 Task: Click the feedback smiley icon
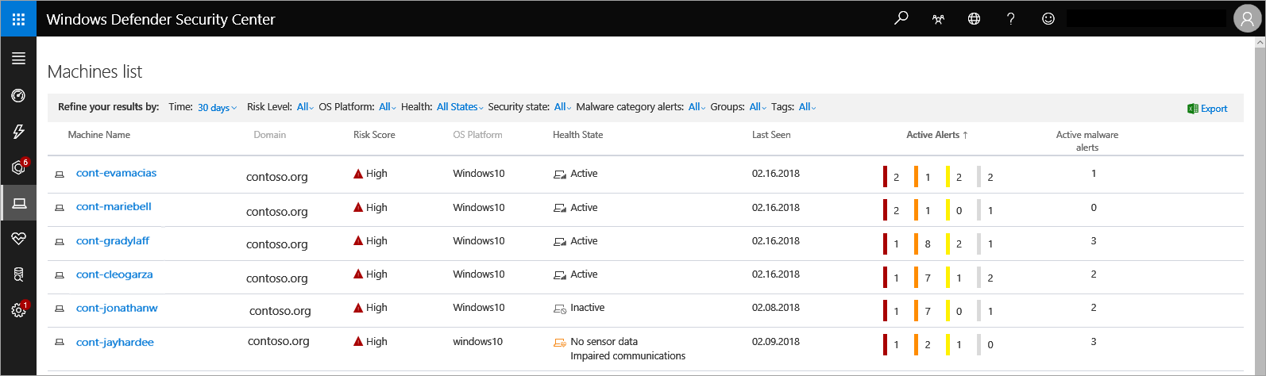tap(1048, 19)
